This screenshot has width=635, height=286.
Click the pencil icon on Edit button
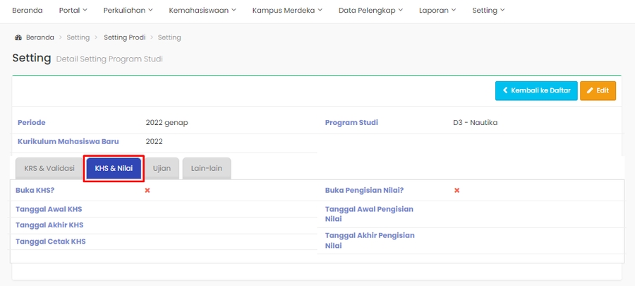590,90
